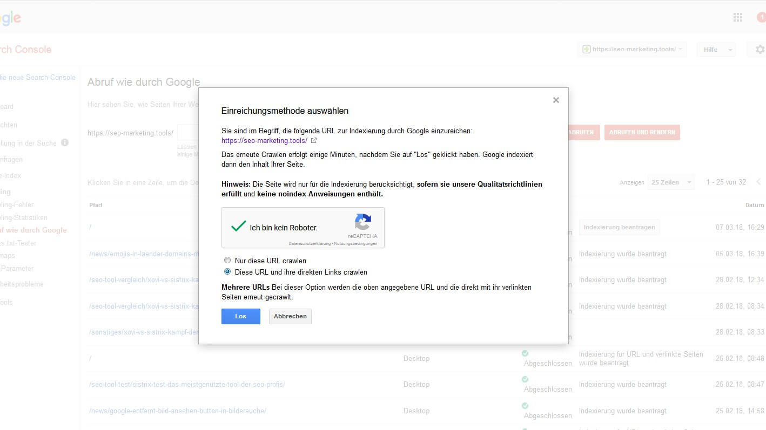This screenshot has width=766, height=430.
Task: Click the reCAPTCHA logo icon
Action: click(363, 222)
